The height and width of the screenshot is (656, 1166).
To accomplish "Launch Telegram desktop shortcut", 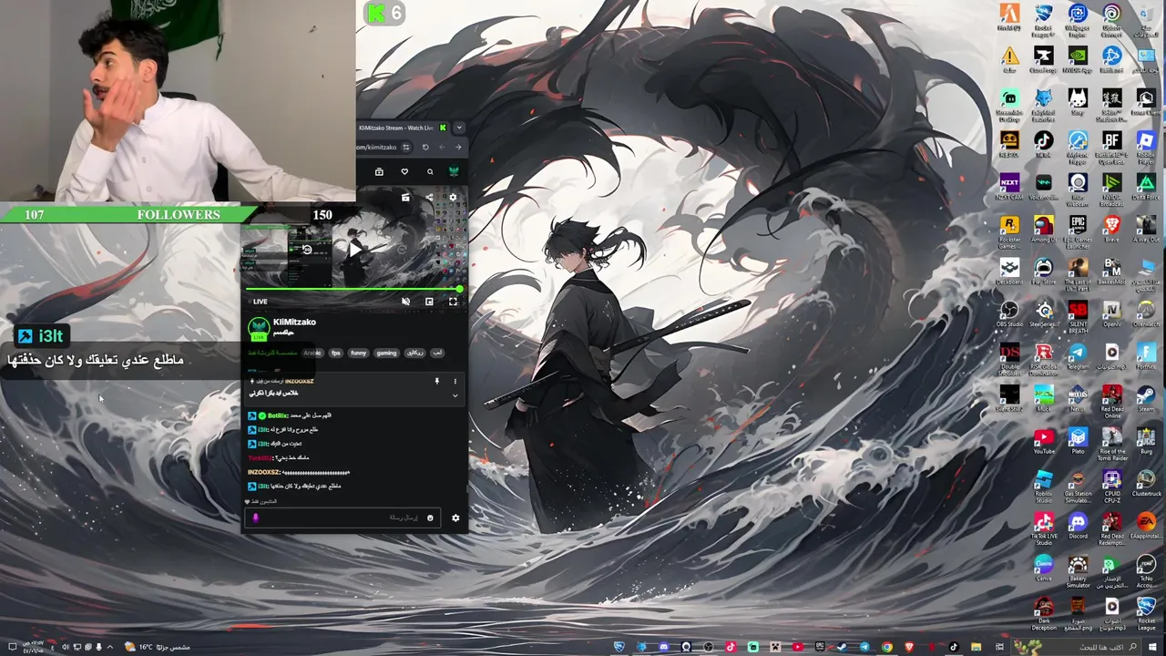I will (x=1079, y=356).
